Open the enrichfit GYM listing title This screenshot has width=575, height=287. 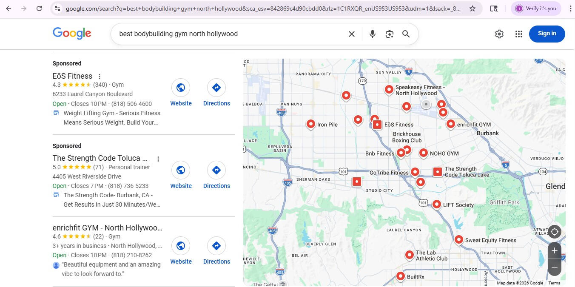click(107, 228)
